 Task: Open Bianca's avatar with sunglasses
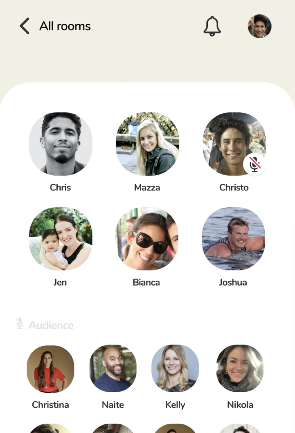click(x=147, y=239)
